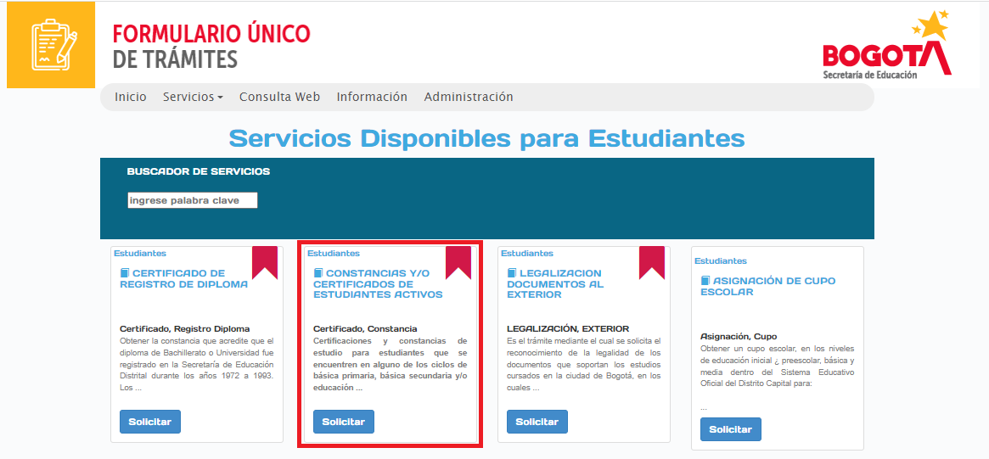Image resolution: width=989 pixels, height=459 pixels.
Task: Expand the Servicios dropdown menu
Action: pos(193,97)
